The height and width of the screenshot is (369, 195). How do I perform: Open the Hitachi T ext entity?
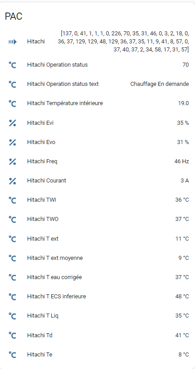coord(98,239)
